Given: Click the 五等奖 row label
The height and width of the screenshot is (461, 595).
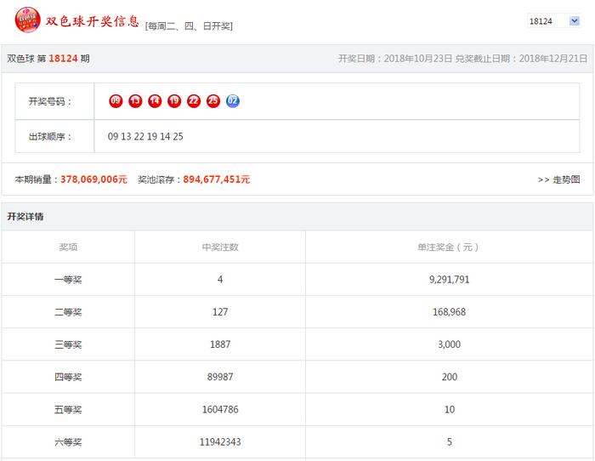Looking at the screenshot, I should pyautogui.click(x=68, y=409).
